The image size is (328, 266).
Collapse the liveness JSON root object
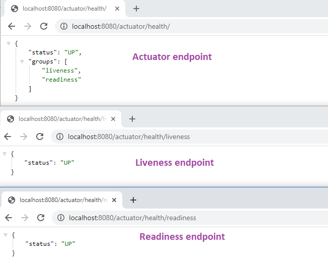pos(5,153)
